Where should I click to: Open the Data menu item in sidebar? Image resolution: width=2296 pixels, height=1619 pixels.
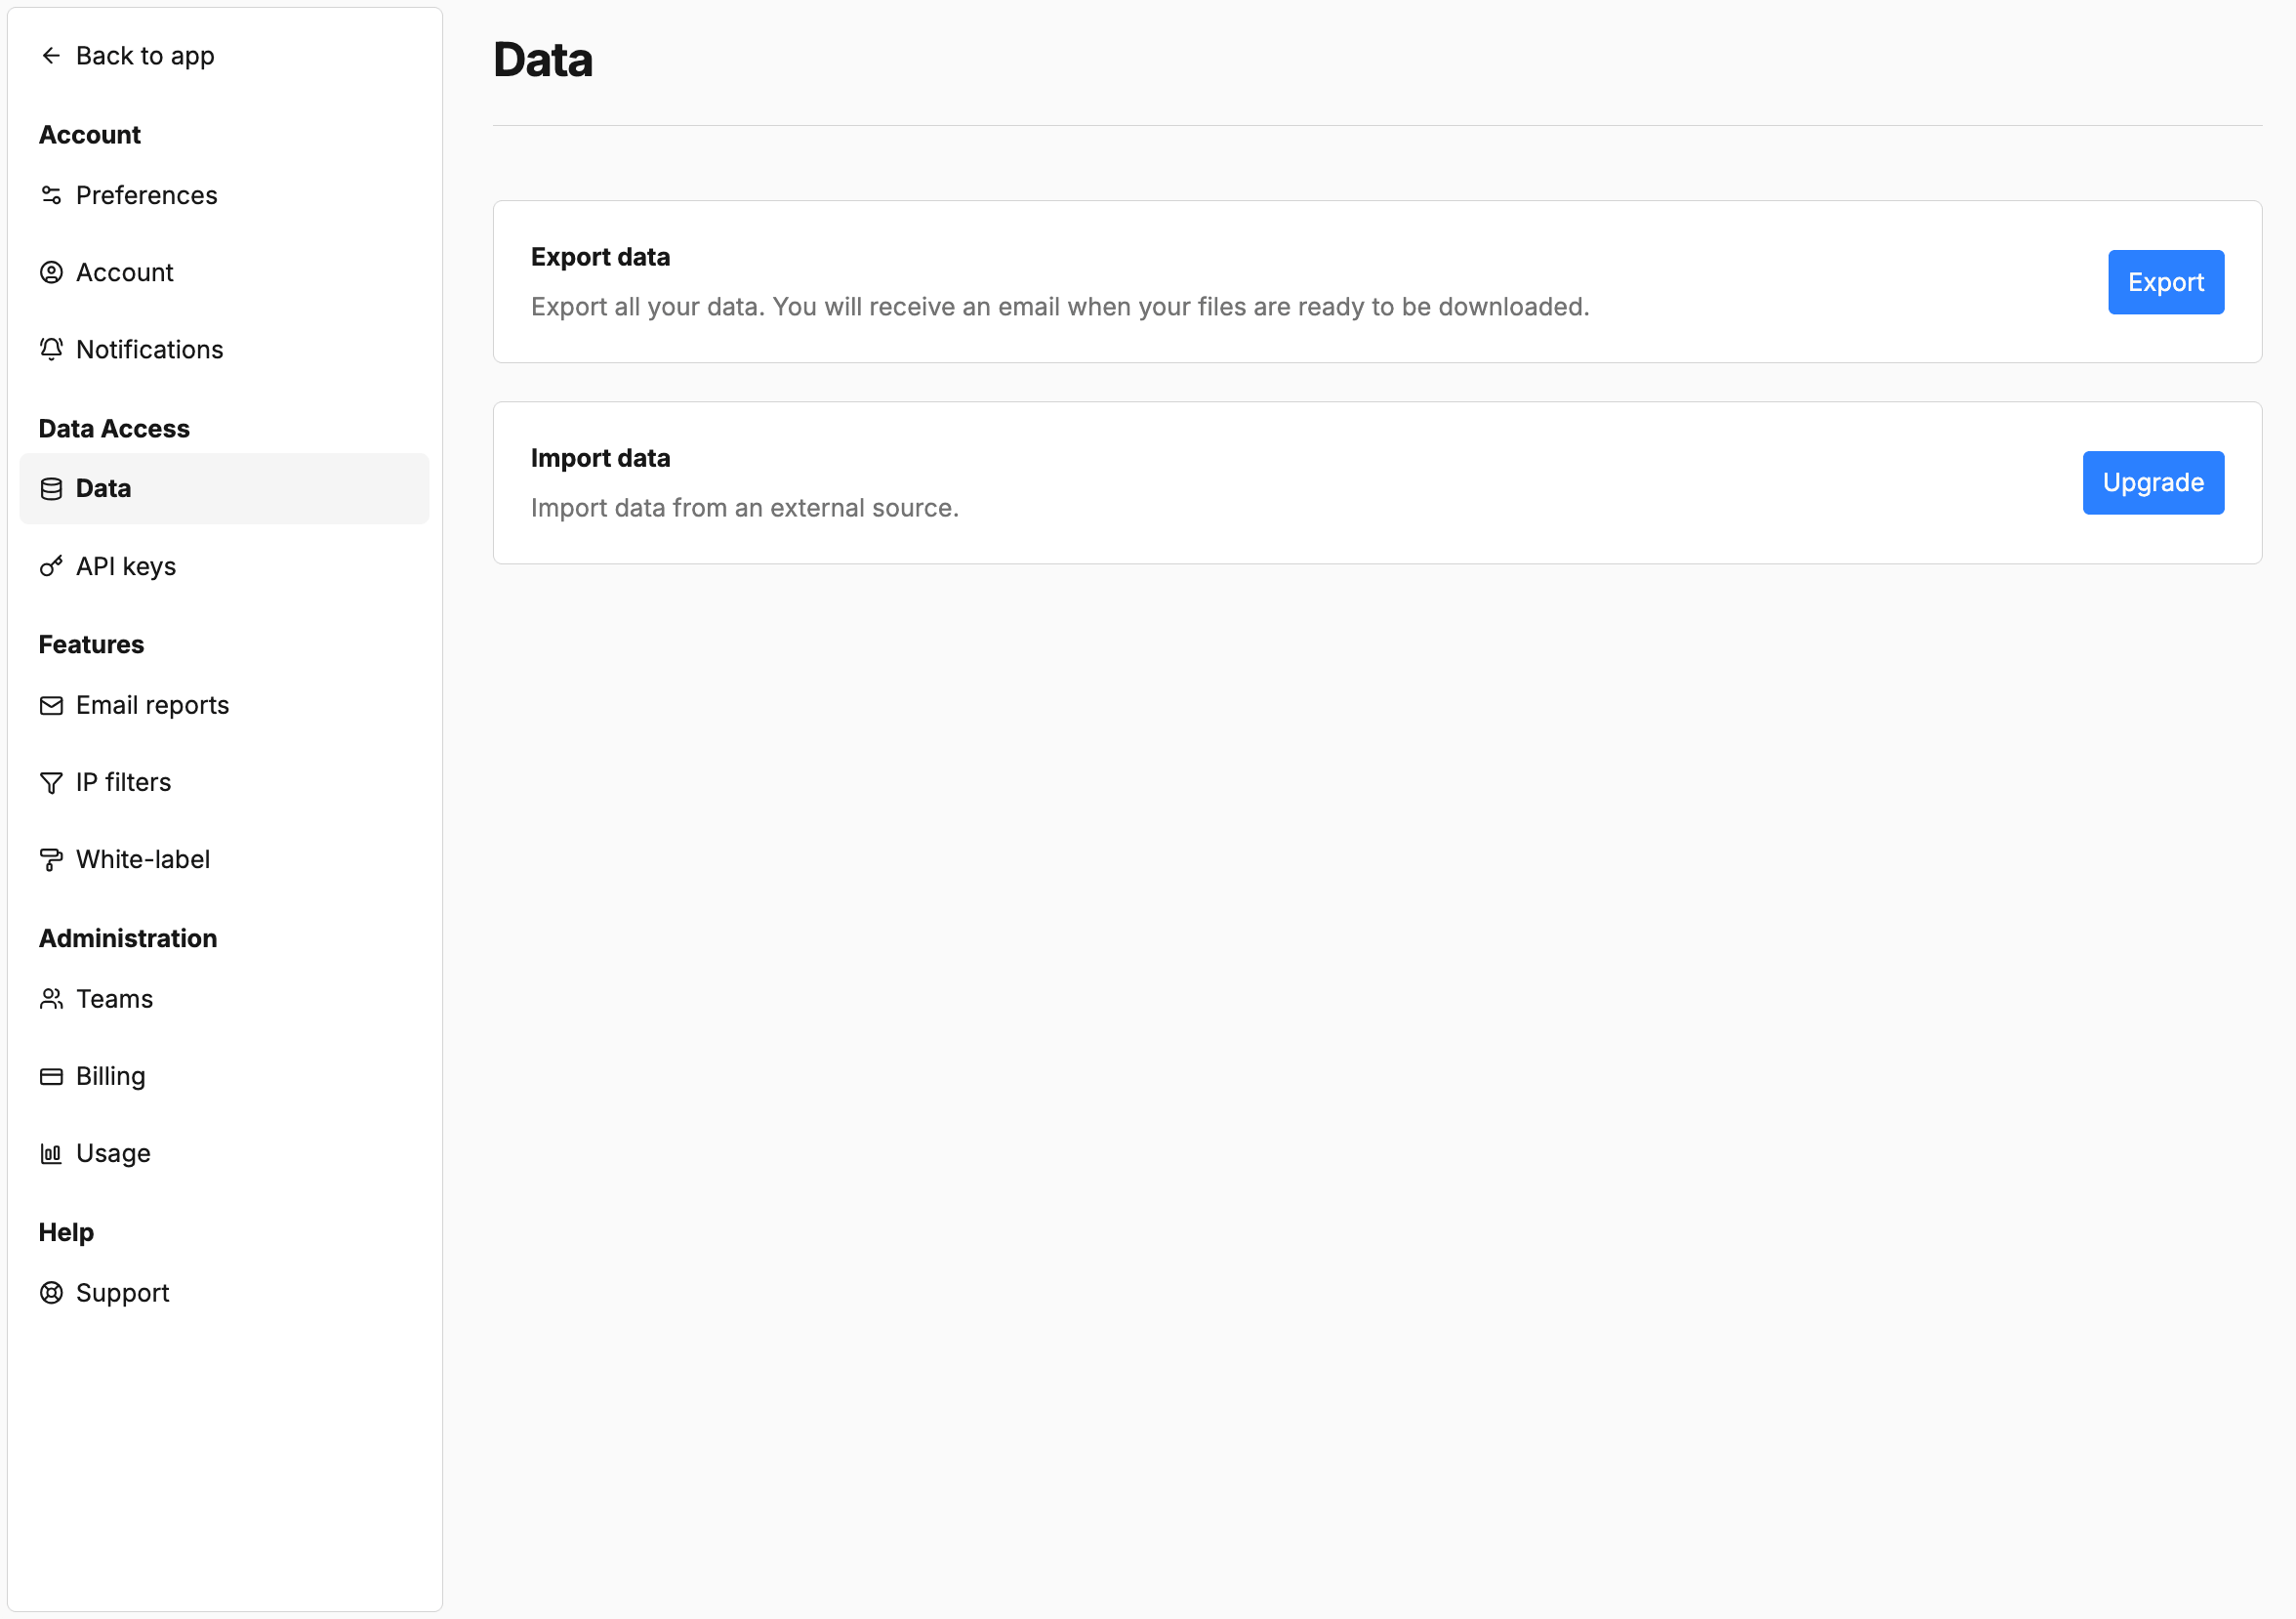pos(104,489)
